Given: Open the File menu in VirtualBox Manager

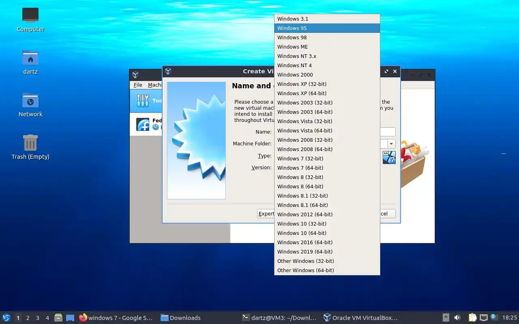Looking at the screenshot, I should coord(138,85).
